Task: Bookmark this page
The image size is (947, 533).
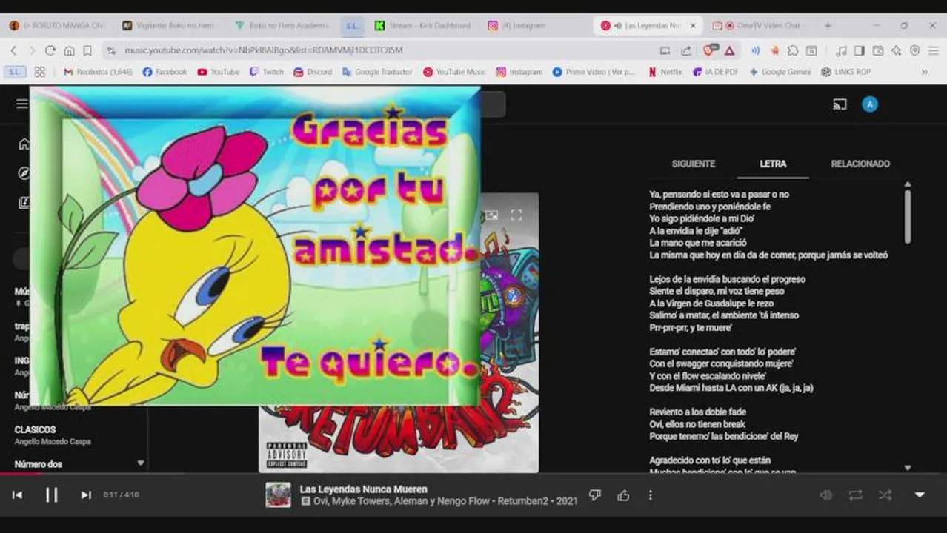Action: click(87, 50)
